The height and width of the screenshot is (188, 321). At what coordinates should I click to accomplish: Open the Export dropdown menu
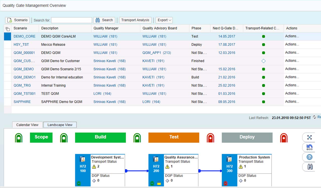[164, 20]
